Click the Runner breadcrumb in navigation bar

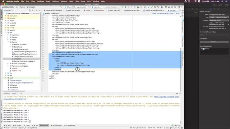click(x=23, y=7)
